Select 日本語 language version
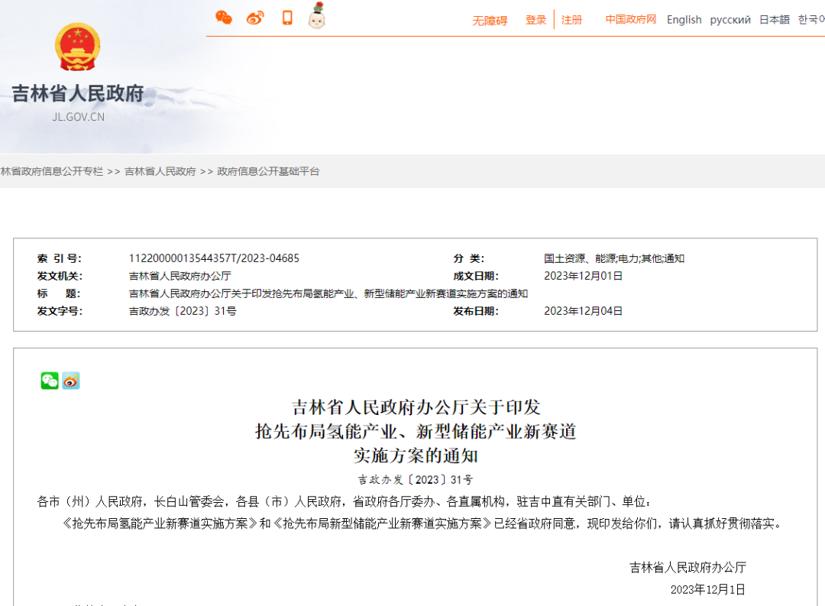 click(x=775, y=20)
